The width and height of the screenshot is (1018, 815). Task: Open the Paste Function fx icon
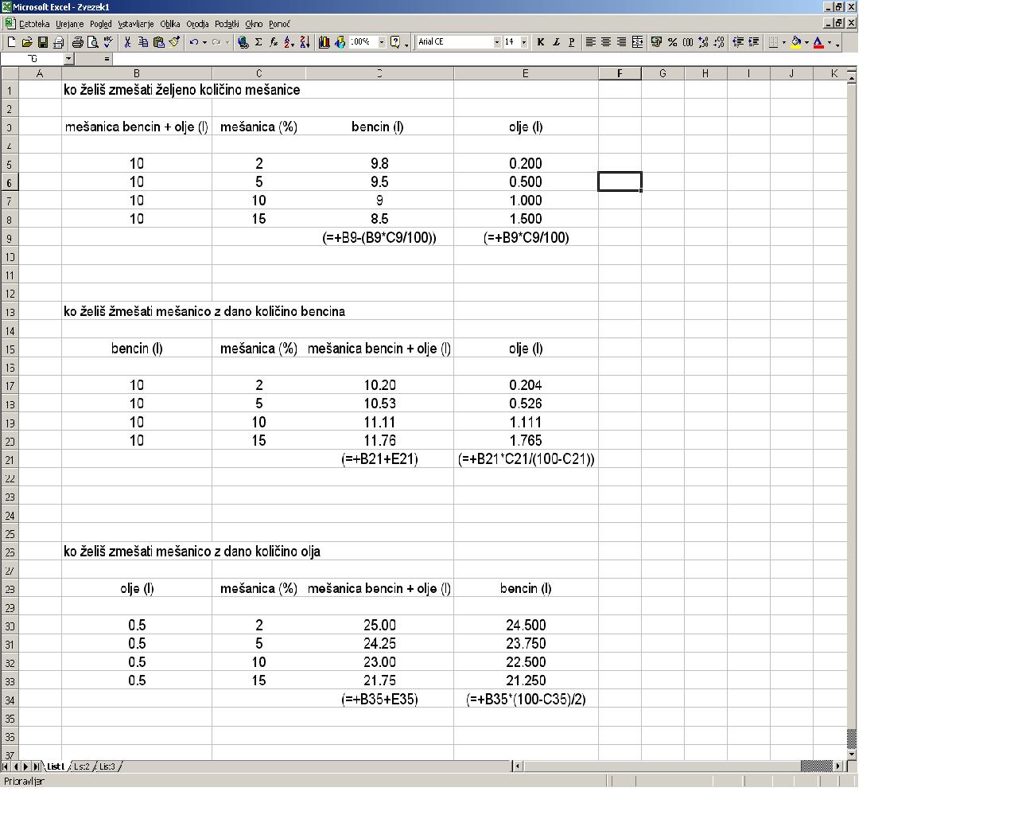click(x=274, y=42)
